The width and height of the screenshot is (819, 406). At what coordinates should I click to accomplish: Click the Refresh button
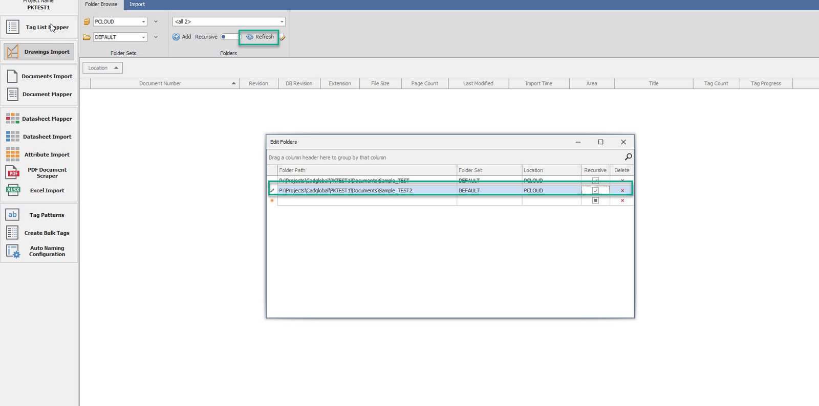[260, 37]
